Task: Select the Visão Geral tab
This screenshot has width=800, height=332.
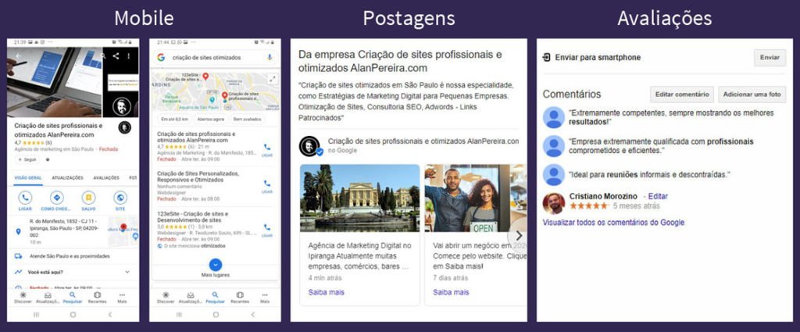Action: tap(27, 178)
